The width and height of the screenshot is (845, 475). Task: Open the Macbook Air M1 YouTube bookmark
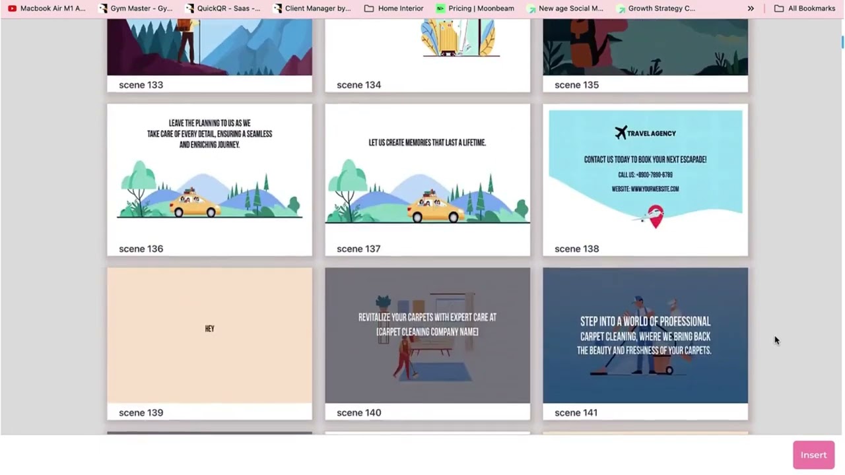pos(46,9)
